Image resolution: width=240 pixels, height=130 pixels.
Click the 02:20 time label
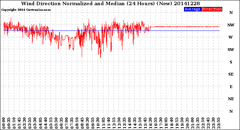coord(25,123)
